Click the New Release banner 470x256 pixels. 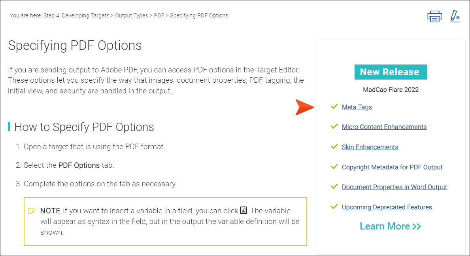pyautogui.click(x=391, y=72)
